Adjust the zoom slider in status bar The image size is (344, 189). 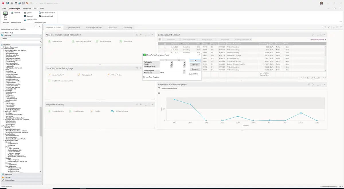click(x=329, y=187)
